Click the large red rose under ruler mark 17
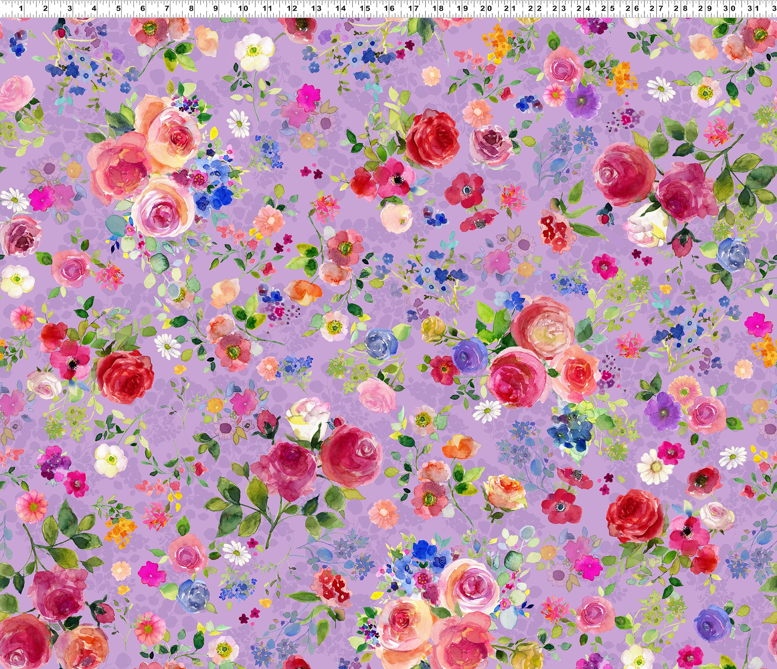 (x=432, y=138)
